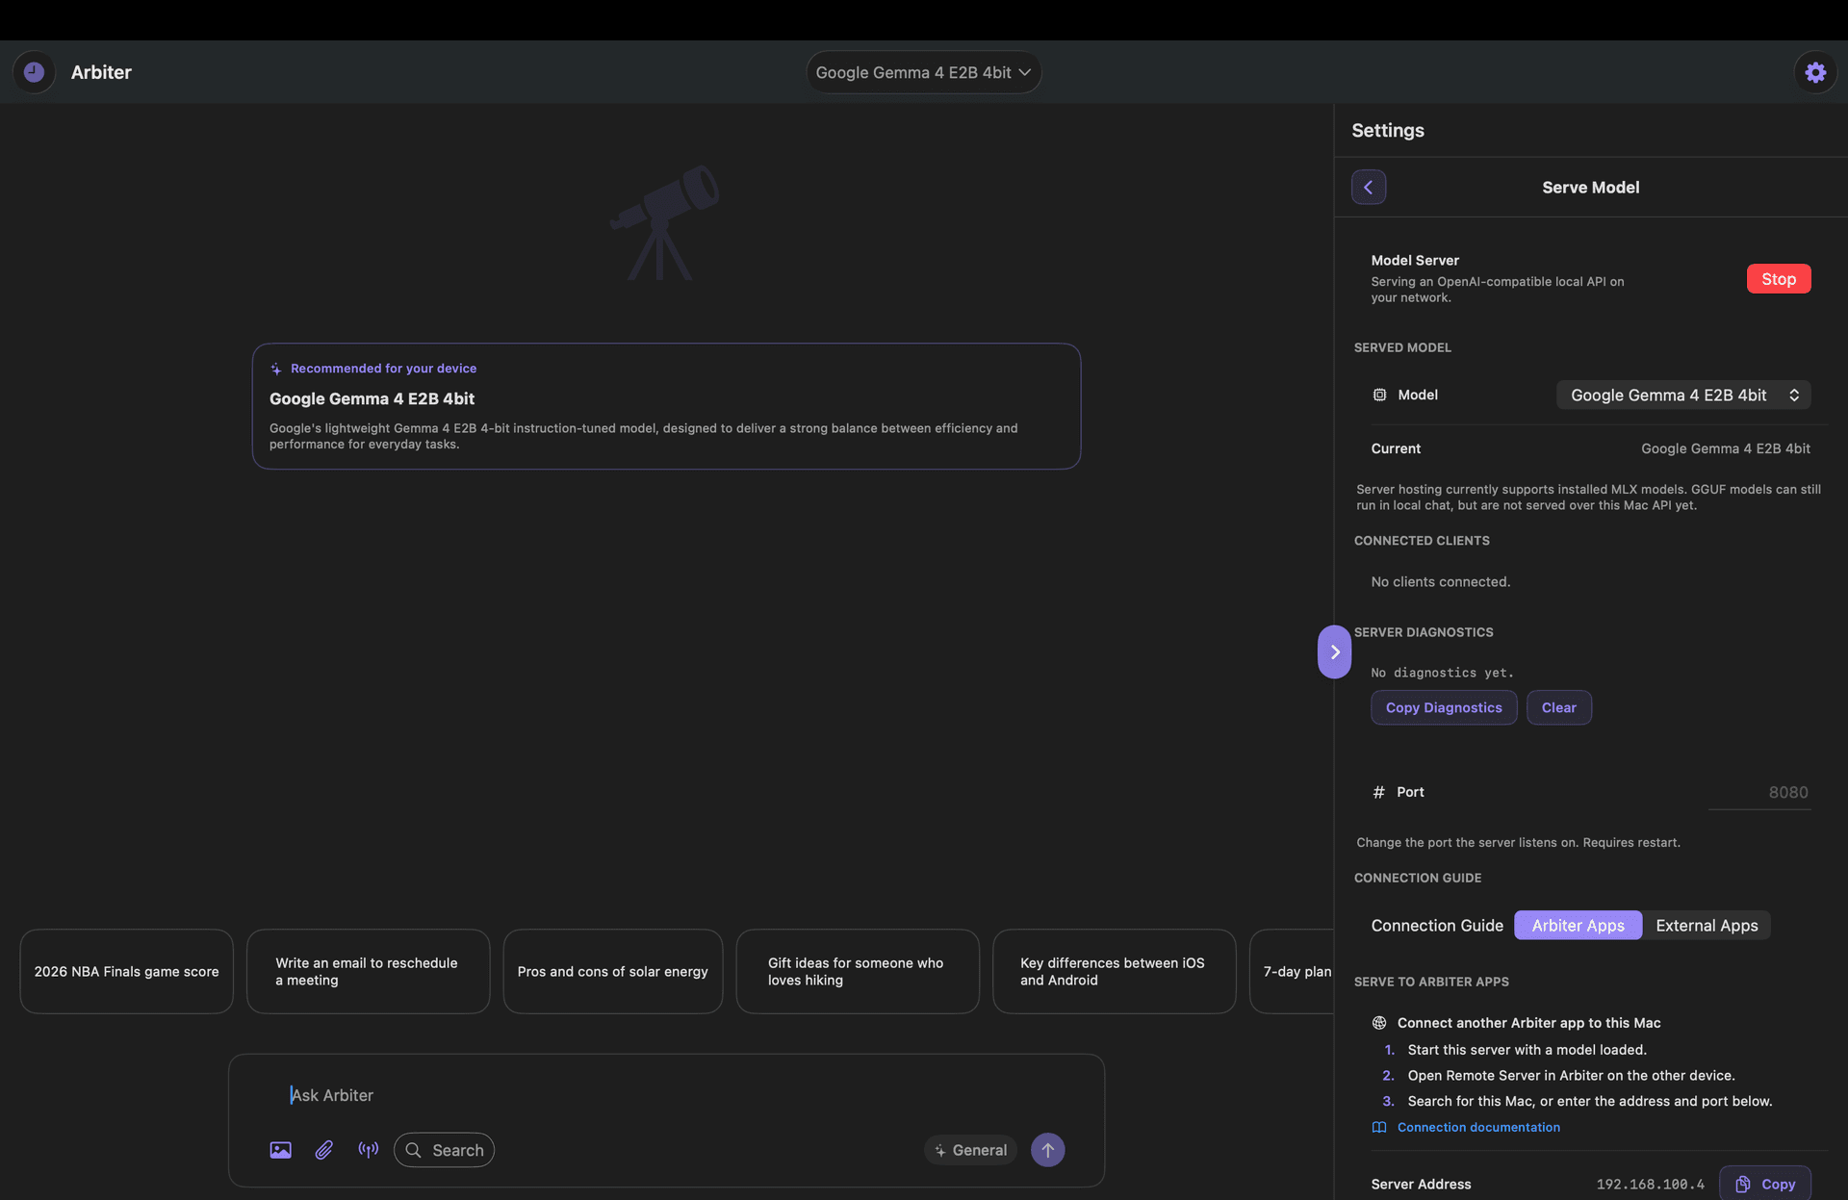1848x1200 pixels.
Task: Toggle the Search option in the composer
Action: tap(444, 1150)
